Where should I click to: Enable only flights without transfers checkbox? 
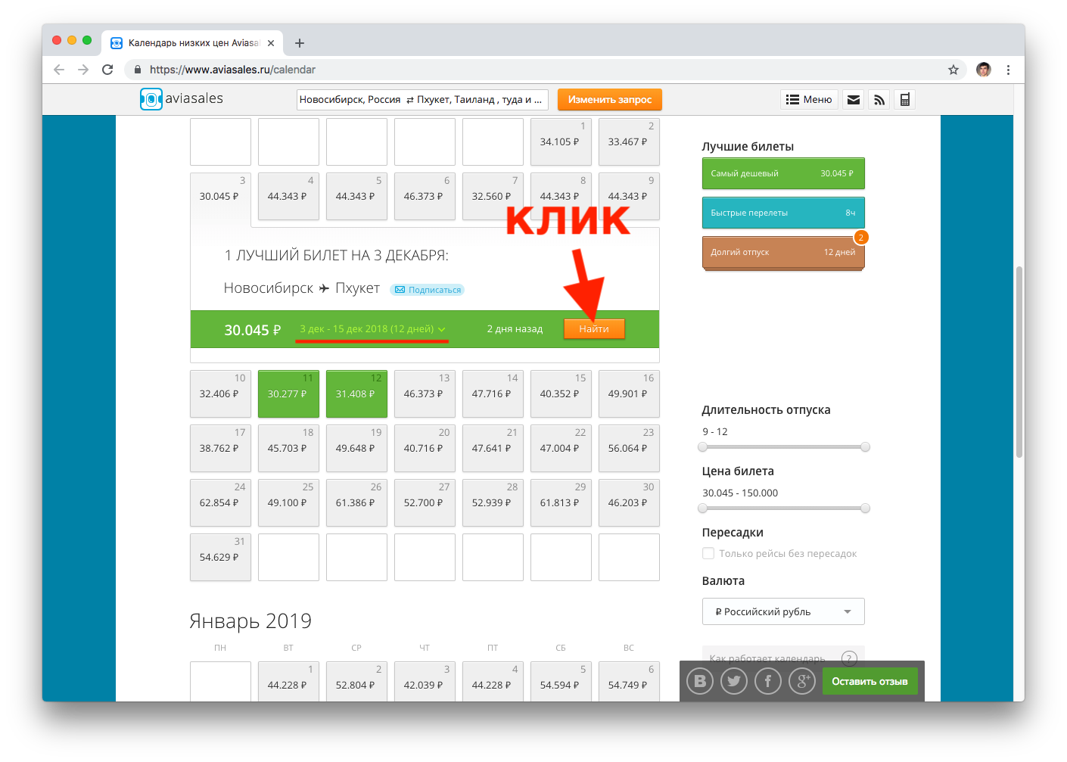(x=708, y=553)
